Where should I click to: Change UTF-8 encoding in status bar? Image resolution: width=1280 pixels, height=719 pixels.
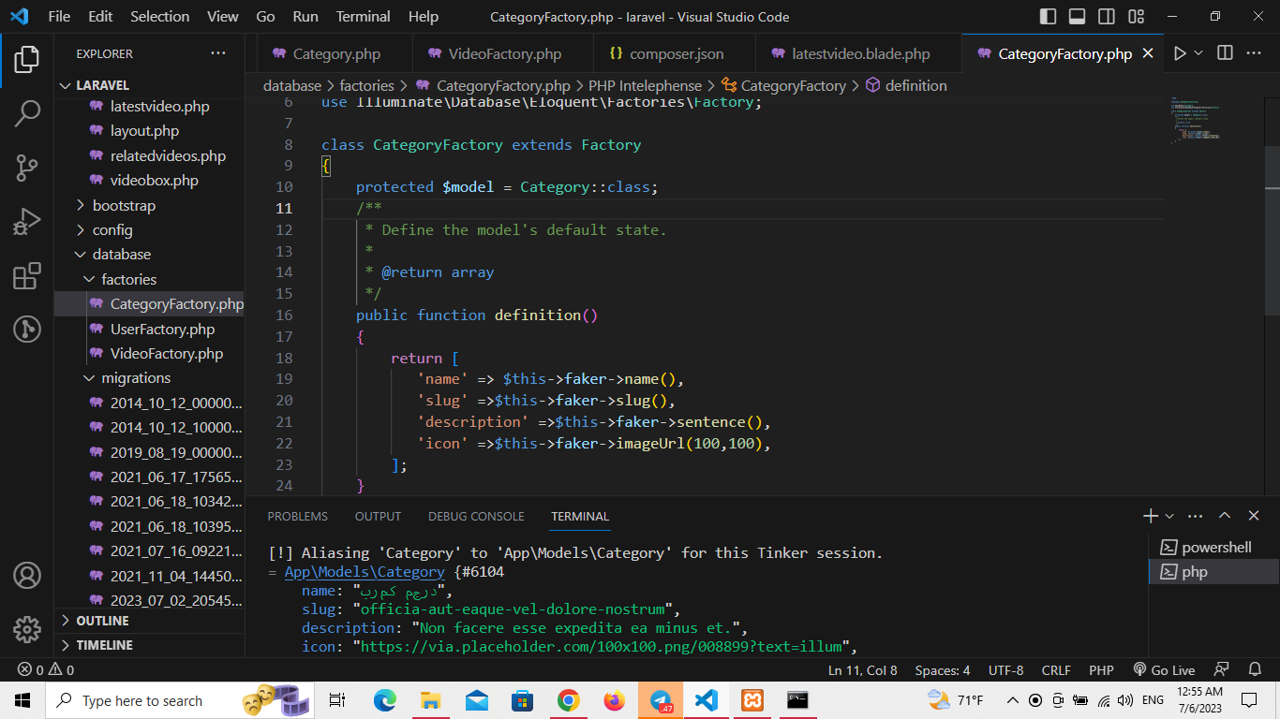coord(1005,670)
